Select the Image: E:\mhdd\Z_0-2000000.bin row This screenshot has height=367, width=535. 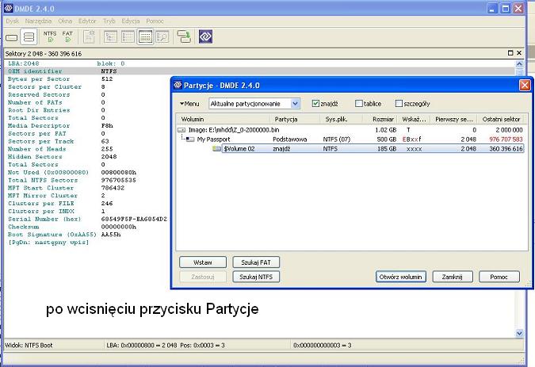pos(351,130)
